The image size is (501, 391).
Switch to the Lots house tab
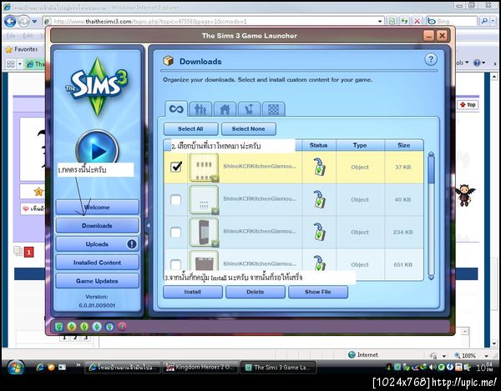coord(225,110)
